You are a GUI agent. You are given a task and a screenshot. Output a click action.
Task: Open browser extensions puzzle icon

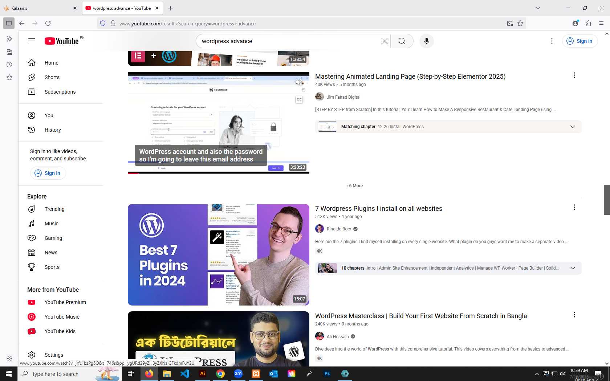click(x=588, y=23)
